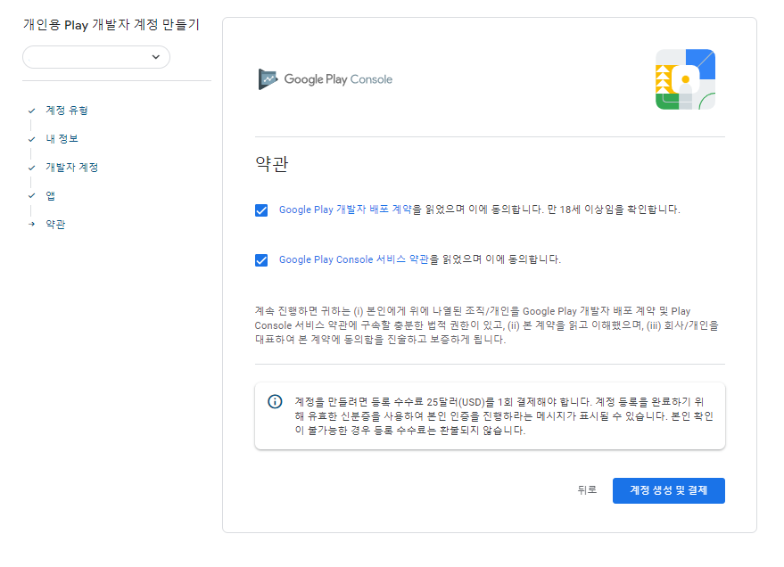The height and width of the screenshot is (567, 784).
Task: Check the Google Play 개발자 배포 계약 agreement checkbox
Action: click(x=261, y=210)
